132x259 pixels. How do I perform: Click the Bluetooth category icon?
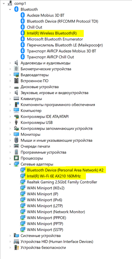tap(16, 9)
